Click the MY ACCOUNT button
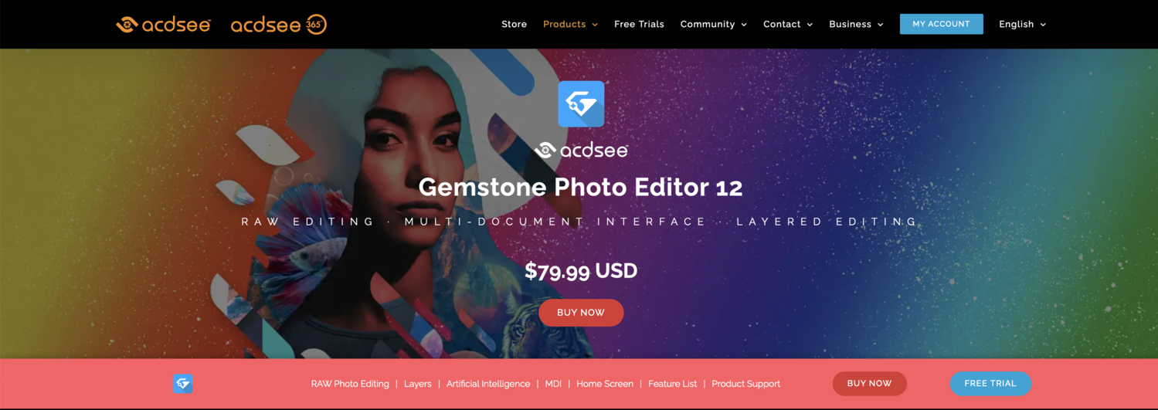 [x=941, y=24]
